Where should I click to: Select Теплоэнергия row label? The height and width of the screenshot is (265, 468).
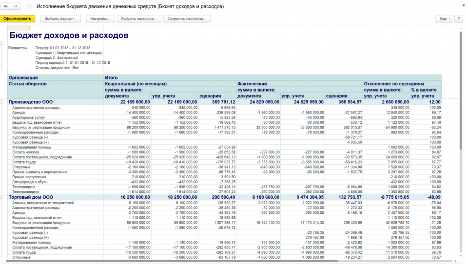pos(23,187)
